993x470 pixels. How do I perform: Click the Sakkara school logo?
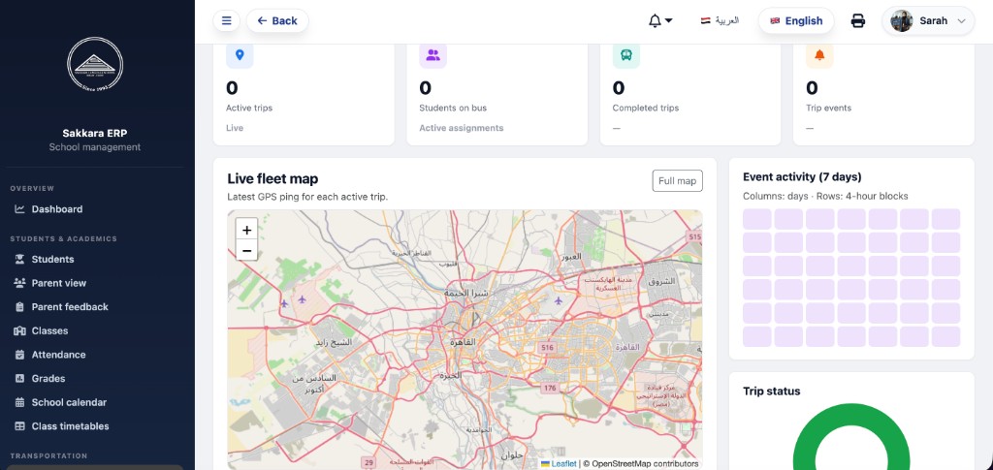click(95, 64)
